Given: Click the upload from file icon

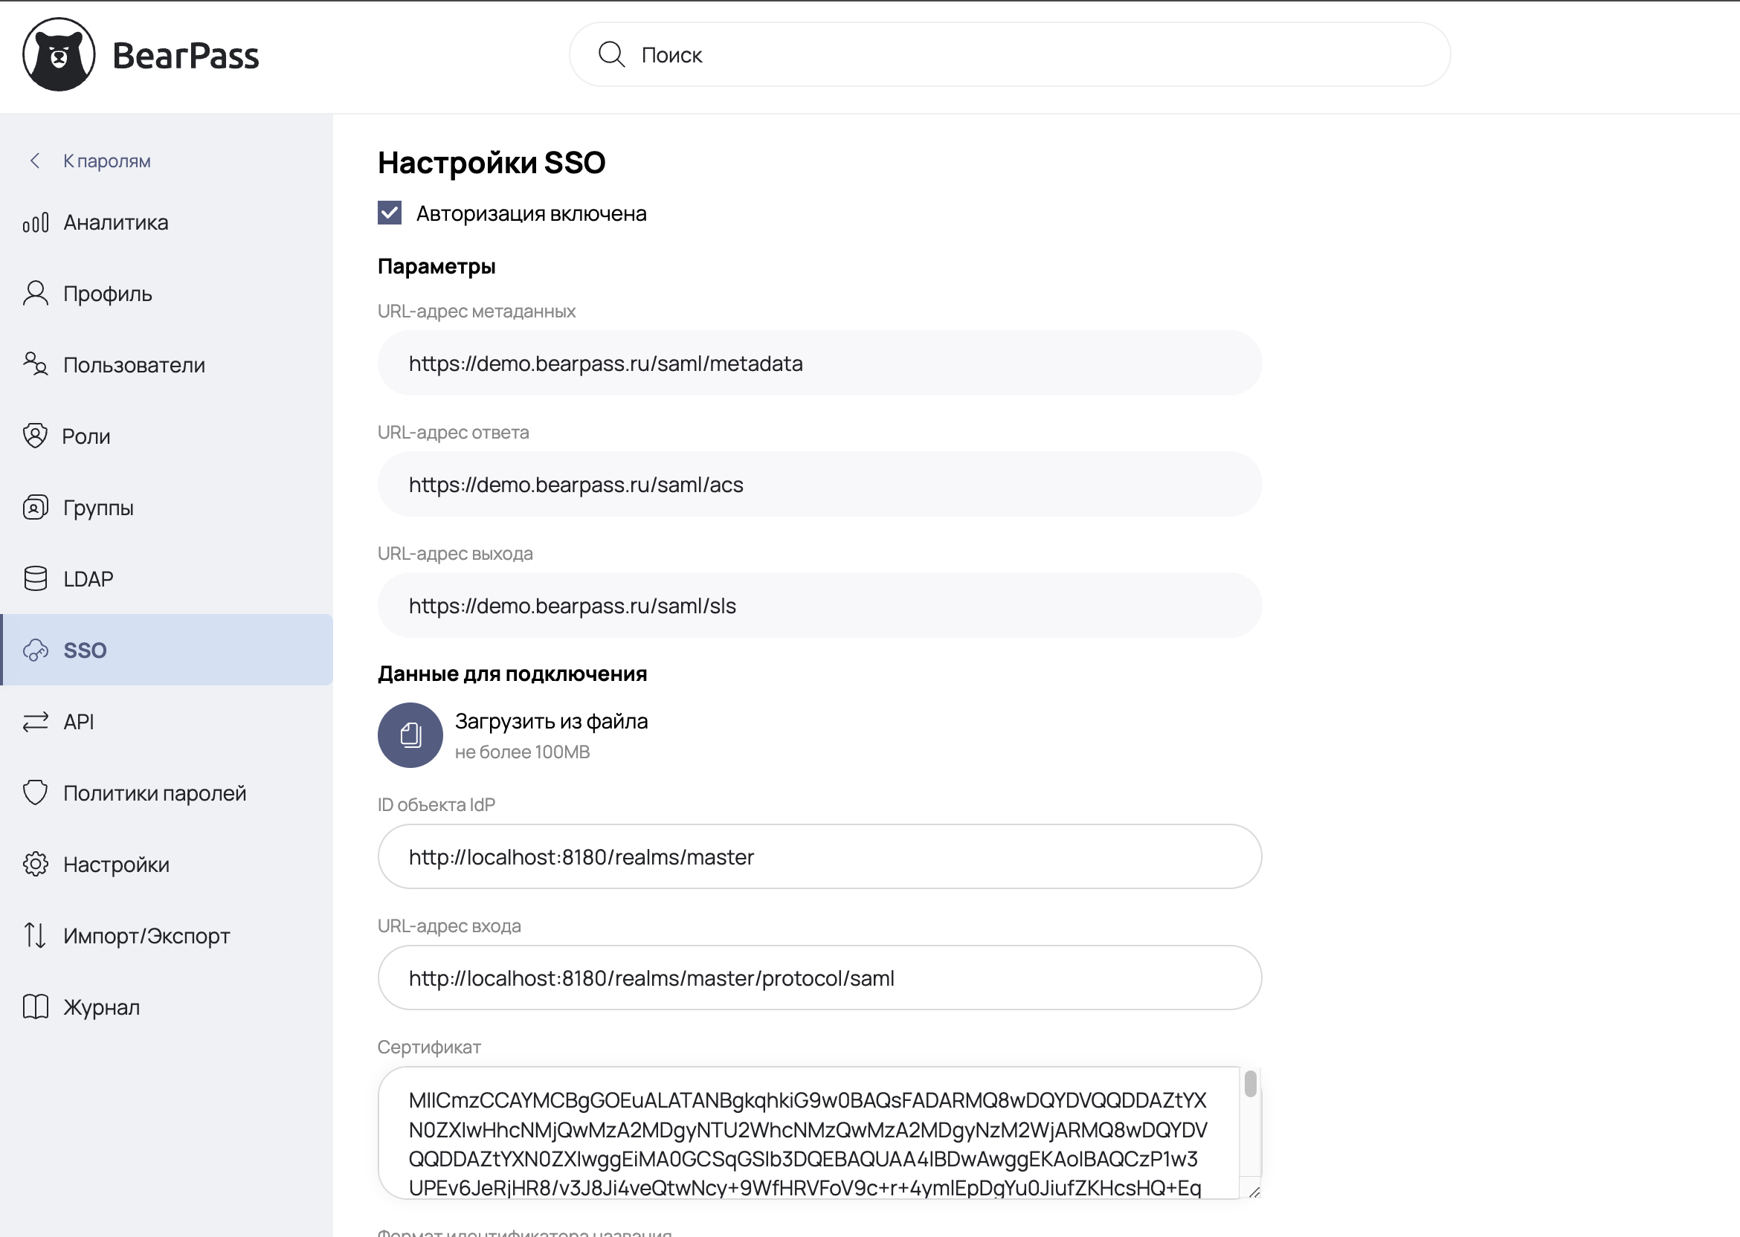Looking at the screenshot, I should point(410,735).
